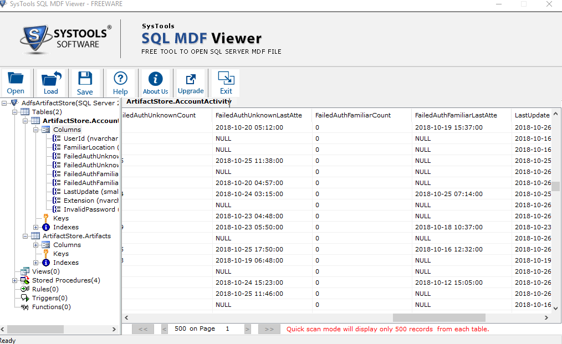Click the Stored Procedures(4) icon
The width and height of the screenshot is (562, 344).
pyautogui.click(x=25, y=280)
